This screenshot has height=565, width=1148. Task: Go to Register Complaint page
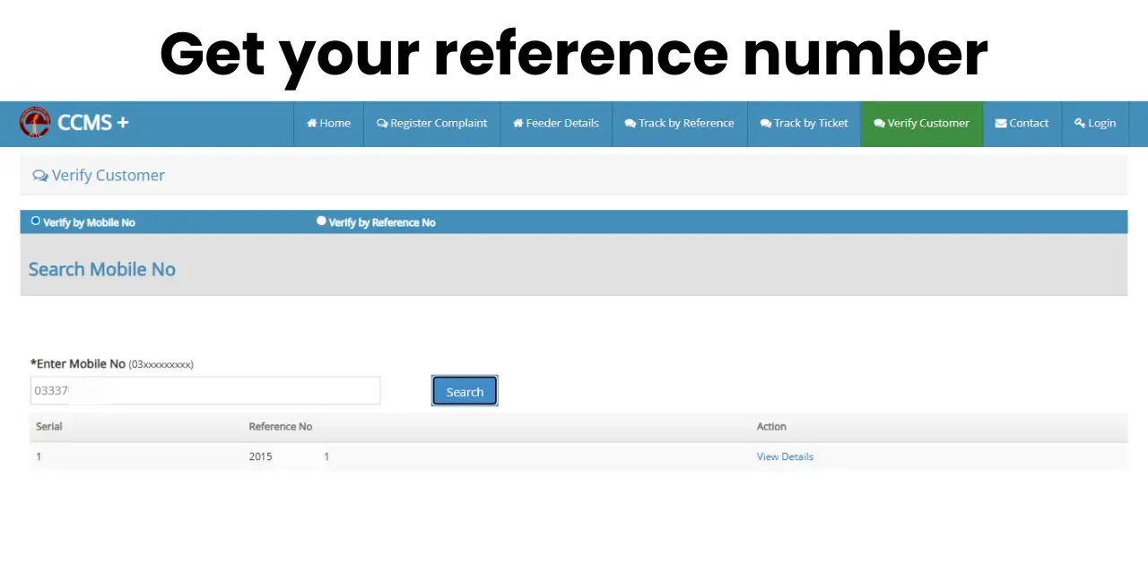(x=432, y=123)
